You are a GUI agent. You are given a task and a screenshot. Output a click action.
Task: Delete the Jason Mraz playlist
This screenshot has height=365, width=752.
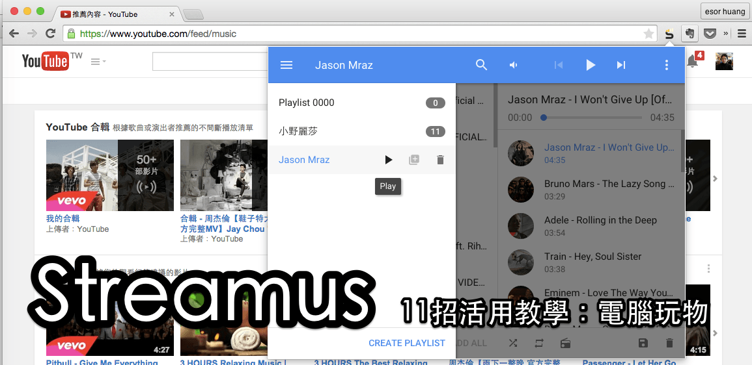tap(440, 160)
